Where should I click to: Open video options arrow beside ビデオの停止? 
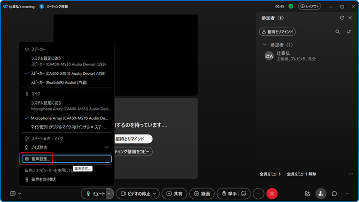pyautogui.click(x=154, y=194)
